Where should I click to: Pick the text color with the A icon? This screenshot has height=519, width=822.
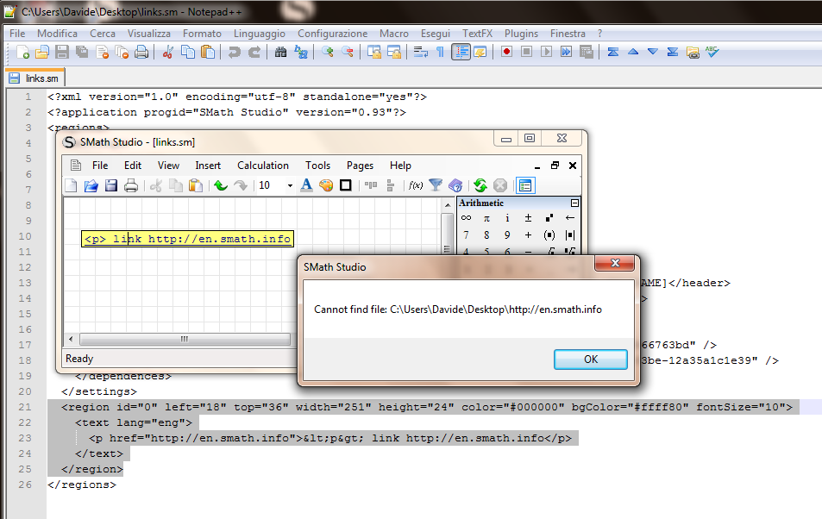pyautogui.click(x=306, y=185)
